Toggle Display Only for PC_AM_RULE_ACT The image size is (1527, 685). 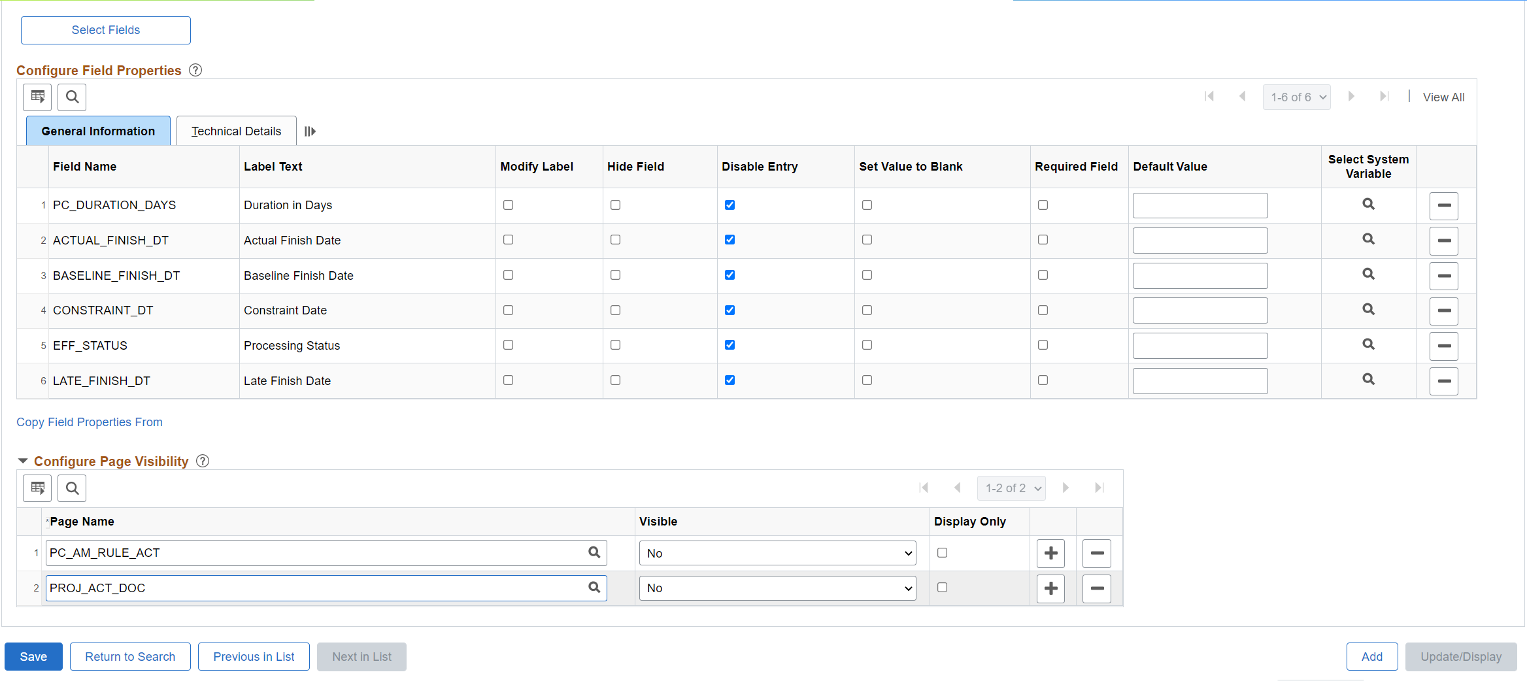coord(942,553)
